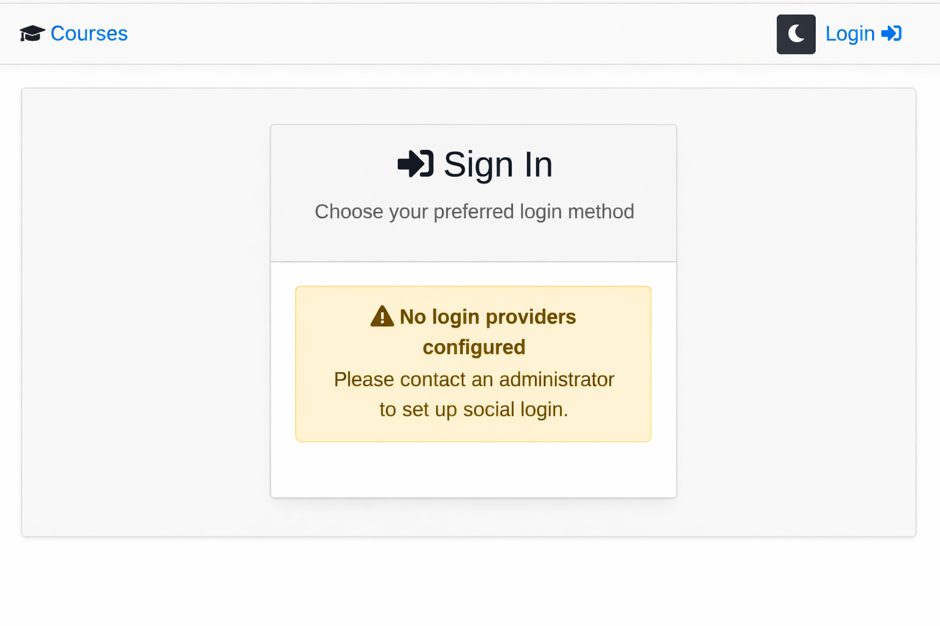Click the sign-in arrow icon beside Login
This screenshot has height=626, width=940.
[x=892, y=34]
